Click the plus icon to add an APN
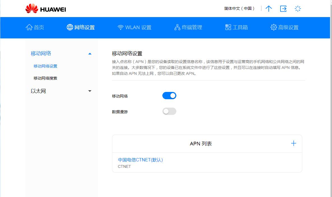The width and height of the screenshot is (332, 197). coord(293,143)
